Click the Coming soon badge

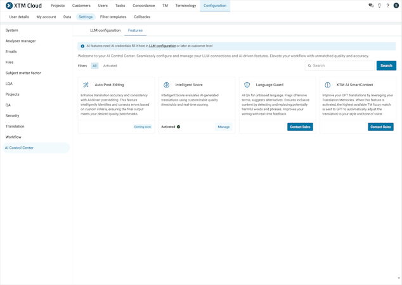pyautogui.click(x=143, y=127)
